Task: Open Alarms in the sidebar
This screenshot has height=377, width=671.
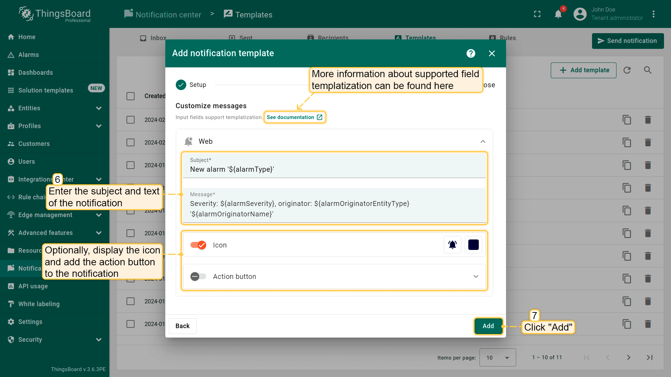Action: tap(29, 55)
